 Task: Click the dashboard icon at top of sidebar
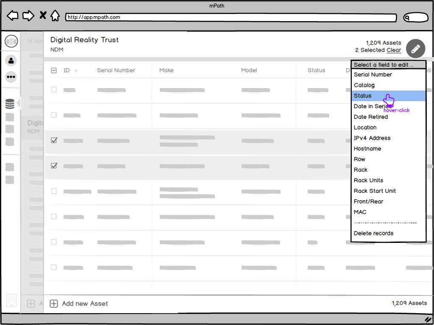[11, 41]
